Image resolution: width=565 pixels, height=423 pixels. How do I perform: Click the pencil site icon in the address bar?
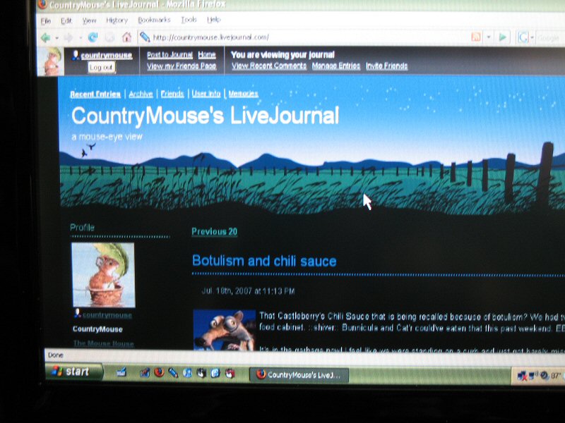click(x=145, y=37)
